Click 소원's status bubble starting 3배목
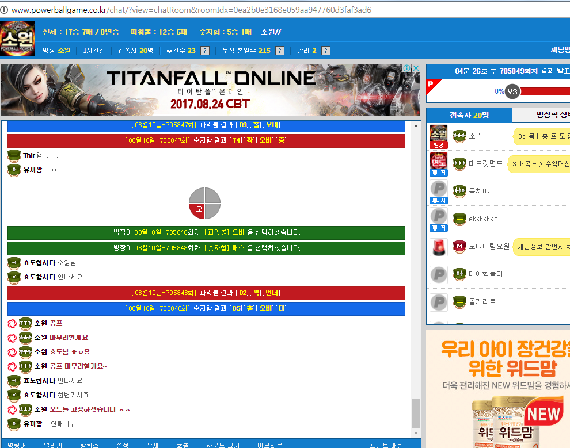 click(x=541, y=136)
